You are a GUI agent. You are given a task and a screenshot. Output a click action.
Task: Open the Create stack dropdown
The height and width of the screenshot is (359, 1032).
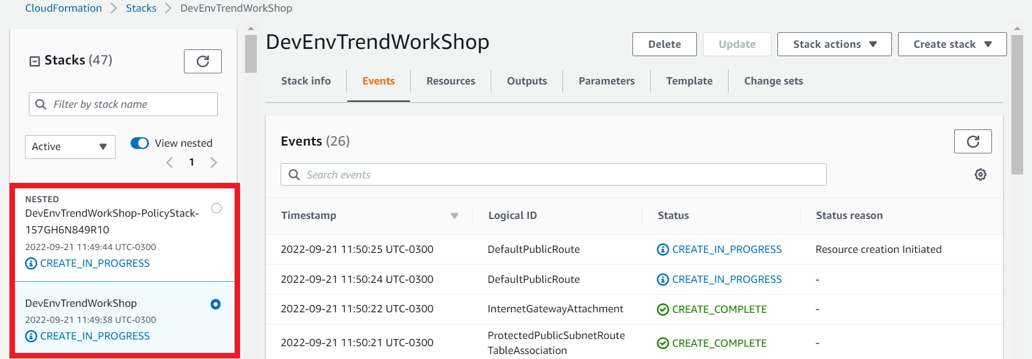pyautogui.click(x=952, y=44)
